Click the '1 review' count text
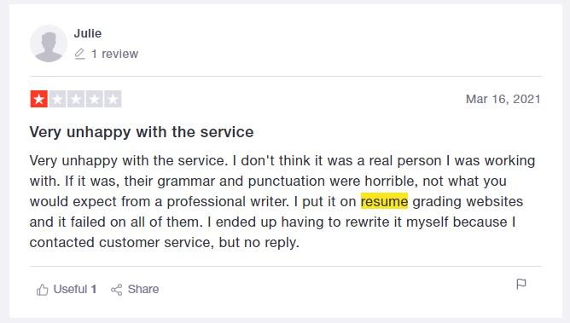This screenshot has width=570, height=323. (115, 54)
